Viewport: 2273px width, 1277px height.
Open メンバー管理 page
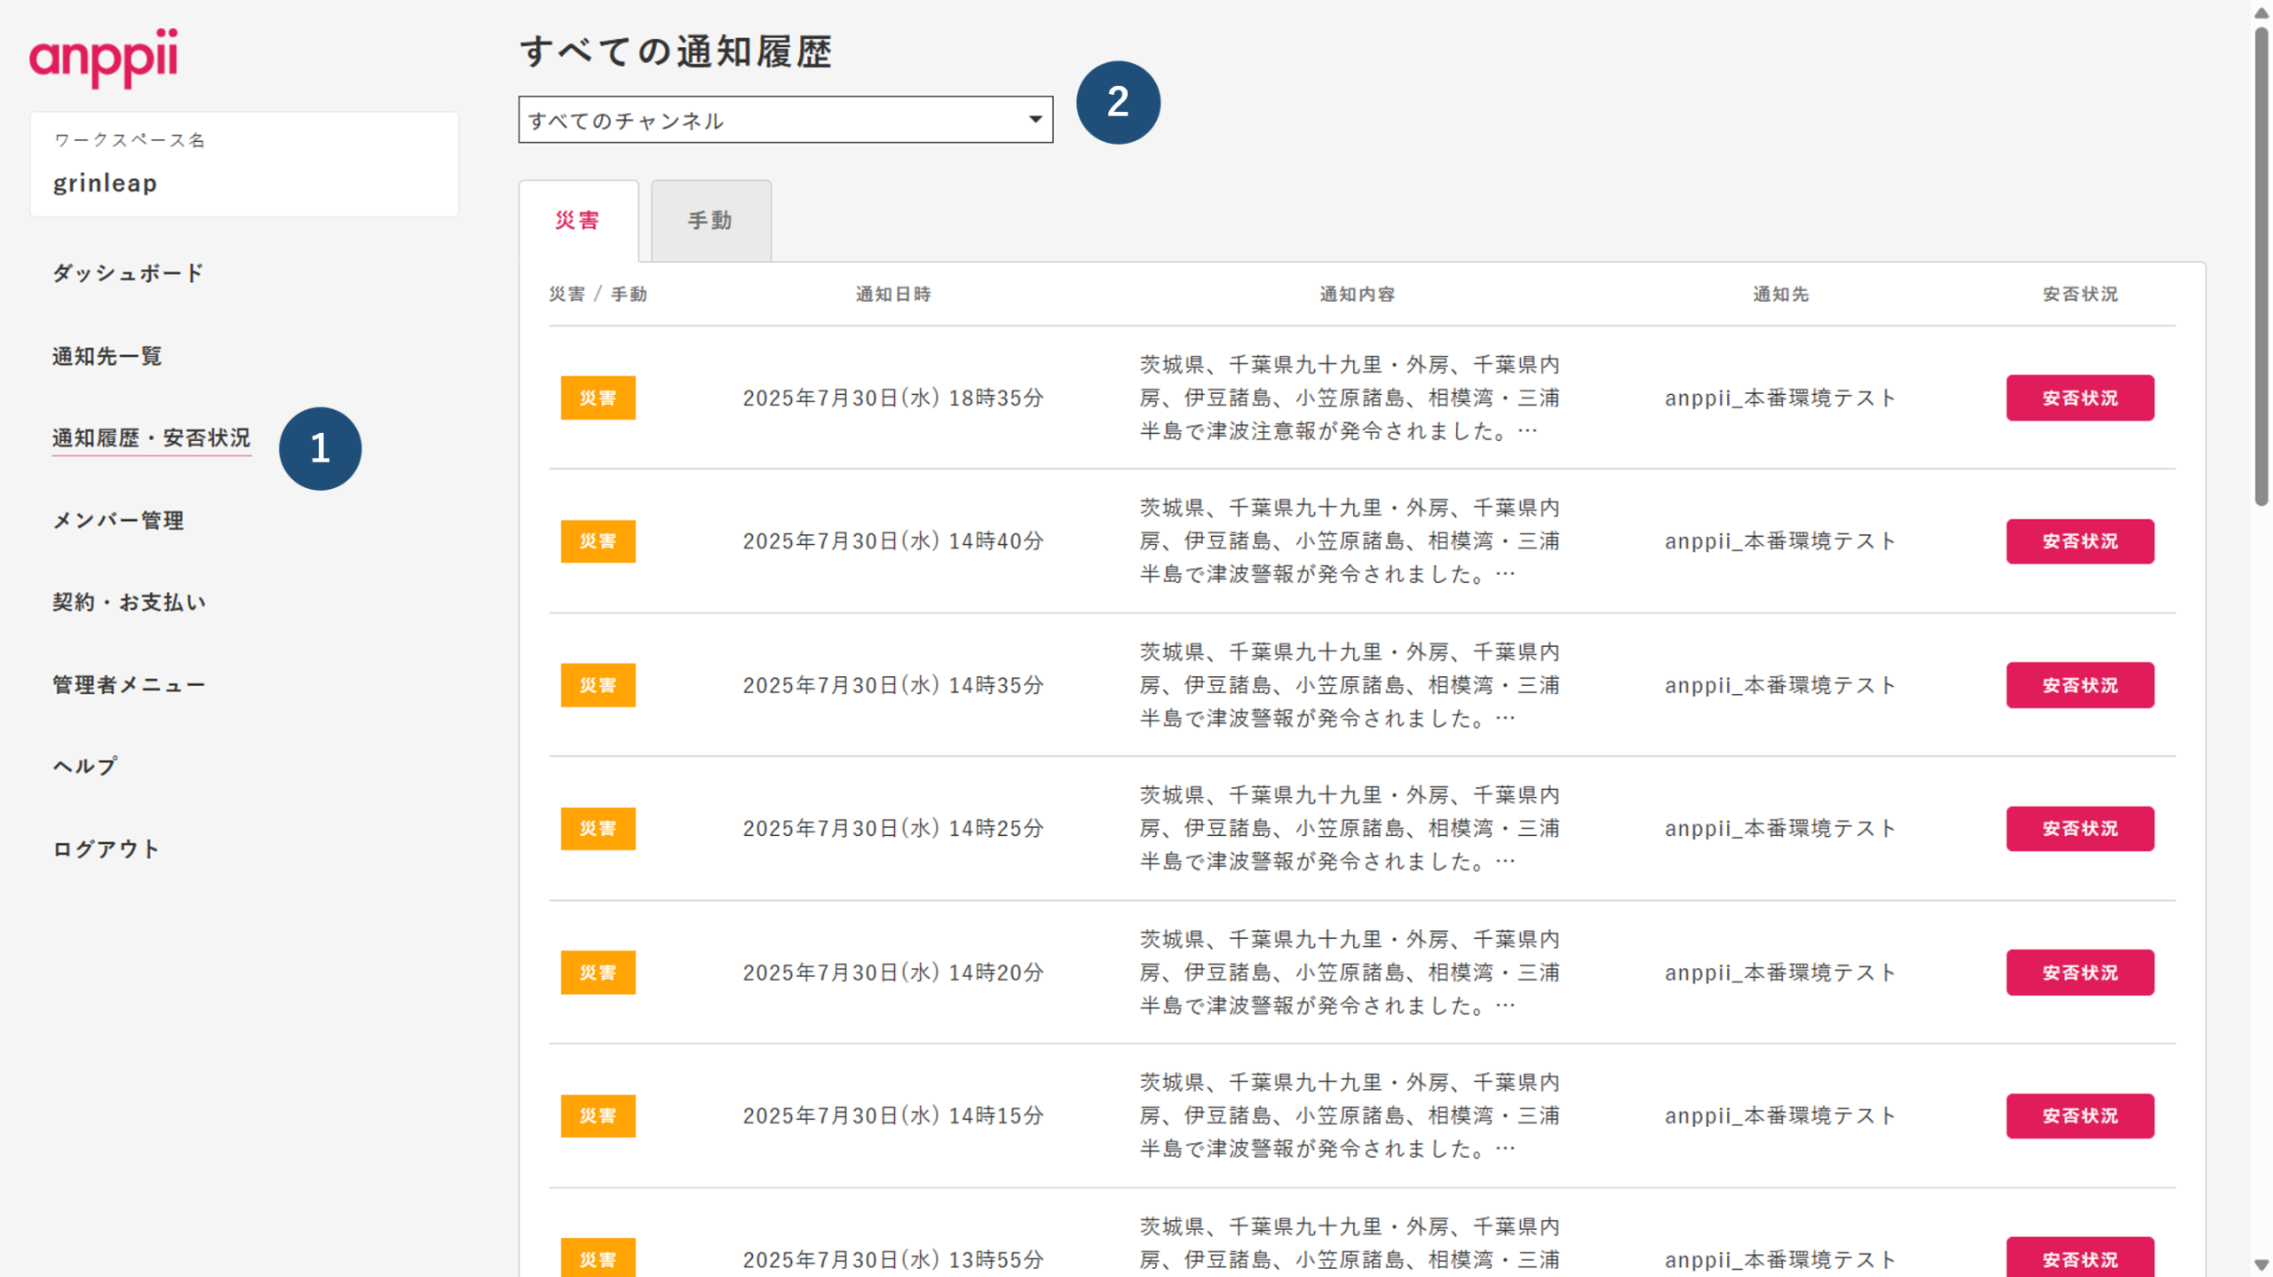pos(119,520)
